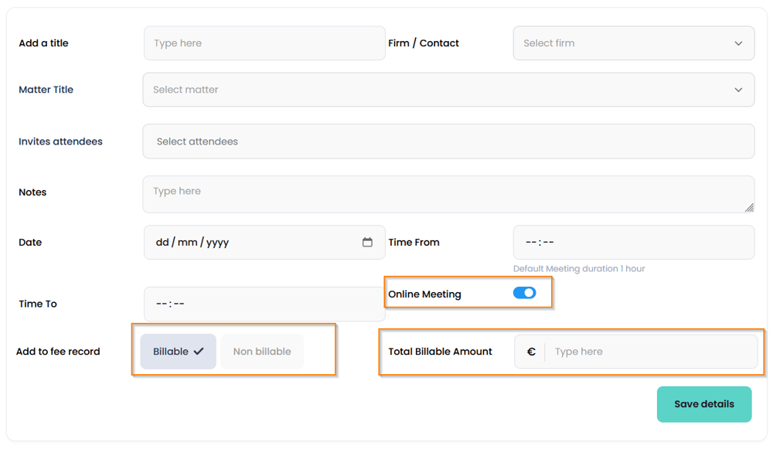The height and width of the screenshot is (449, 773).
Task: Click the chevron arrow in Firm / Contact field
Action: 738,43
